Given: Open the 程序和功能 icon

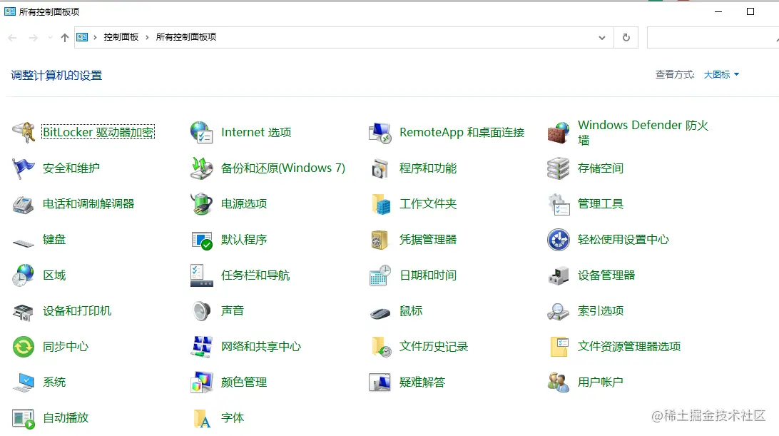Looking at the screenshot, I should point(380,168).
